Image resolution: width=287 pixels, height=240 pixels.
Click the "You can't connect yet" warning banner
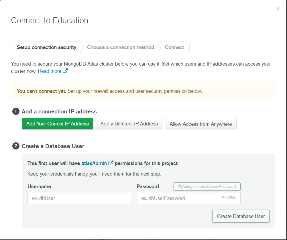coord(143,91)
